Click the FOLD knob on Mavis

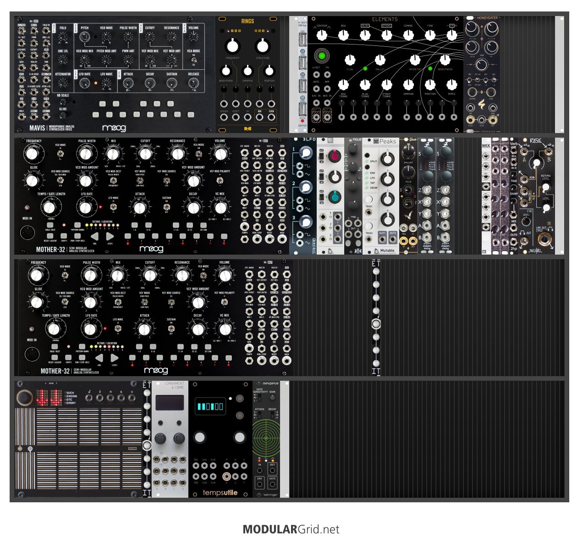pos(63,38)
